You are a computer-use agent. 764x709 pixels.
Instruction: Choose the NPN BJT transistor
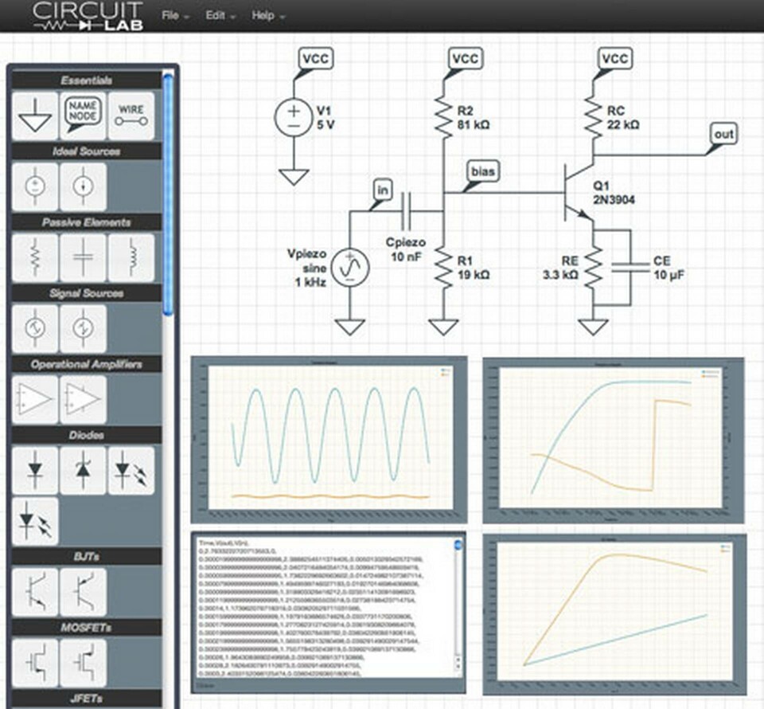click(x=35, y=591)
